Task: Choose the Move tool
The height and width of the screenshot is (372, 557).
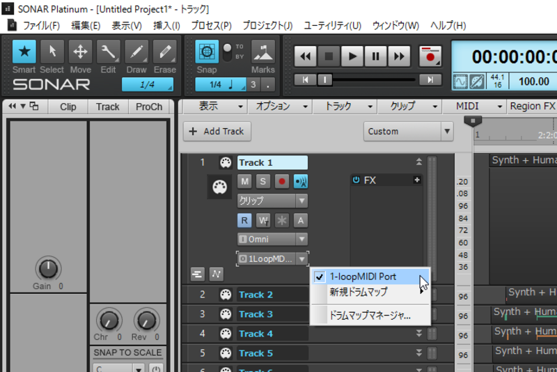Action: pos(80,52)
